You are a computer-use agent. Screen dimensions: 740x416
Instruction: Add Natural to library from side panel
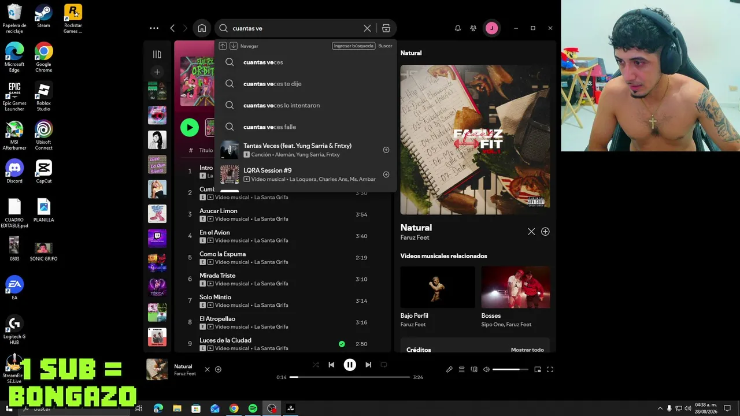point(545,232)
